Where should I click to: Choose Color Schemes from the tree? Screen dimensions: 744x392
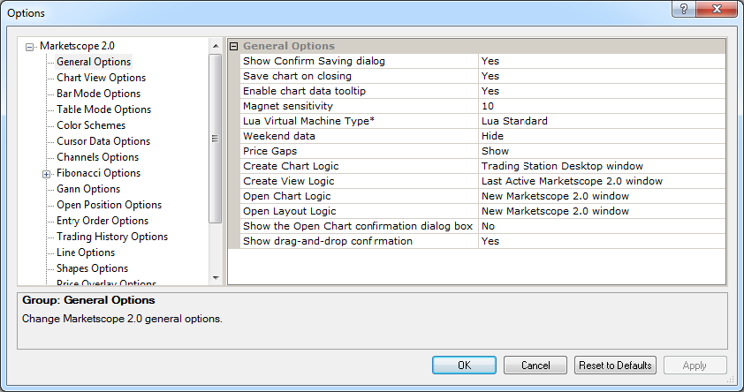click(90, 125)
